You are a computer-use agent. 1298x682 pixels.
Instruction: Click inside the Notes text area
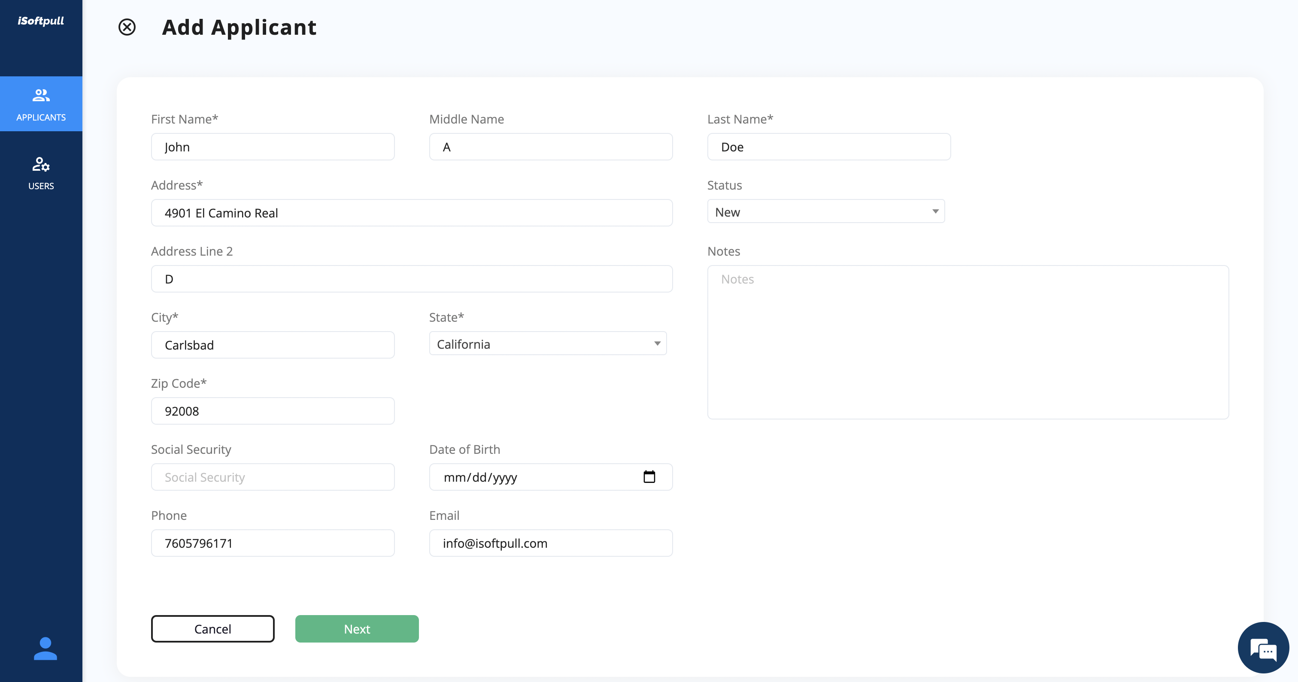point(967,343)
